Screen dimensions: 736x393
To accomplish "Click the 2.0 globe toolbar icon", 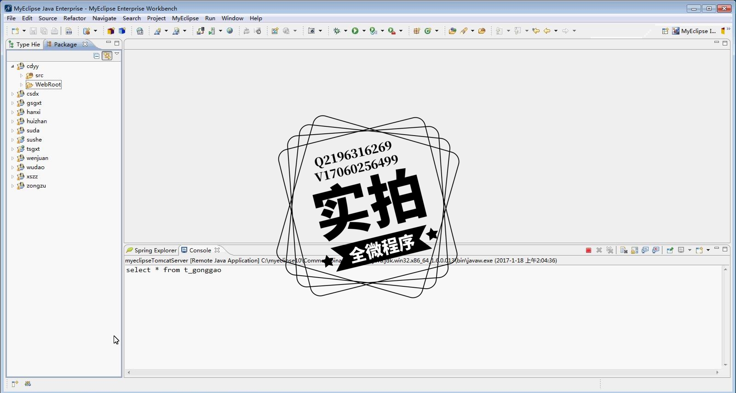I will click(140, 31).
